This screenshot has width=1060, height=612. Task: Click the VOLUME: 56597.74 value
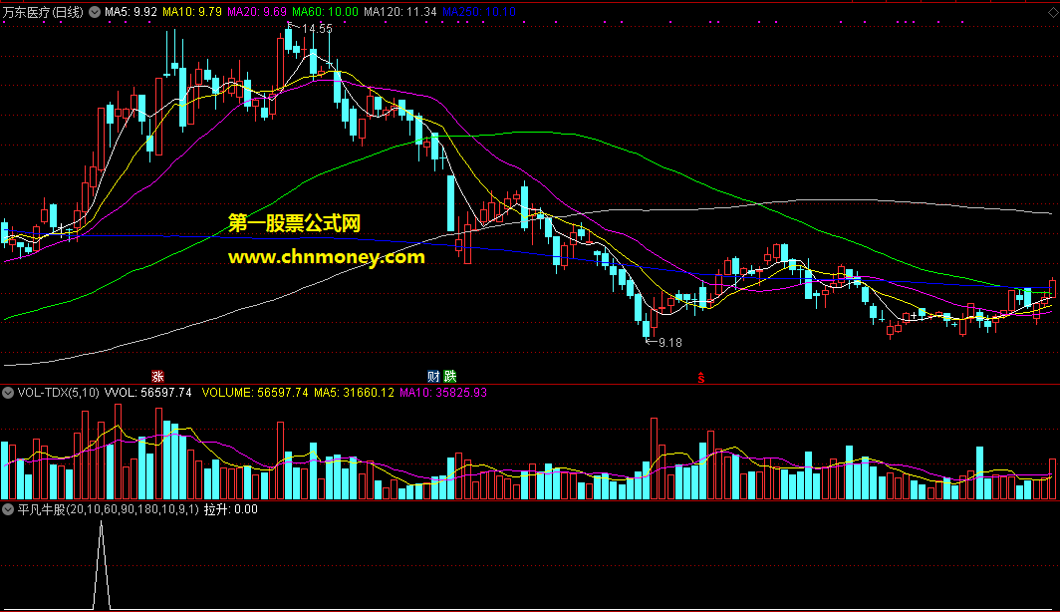255,393
